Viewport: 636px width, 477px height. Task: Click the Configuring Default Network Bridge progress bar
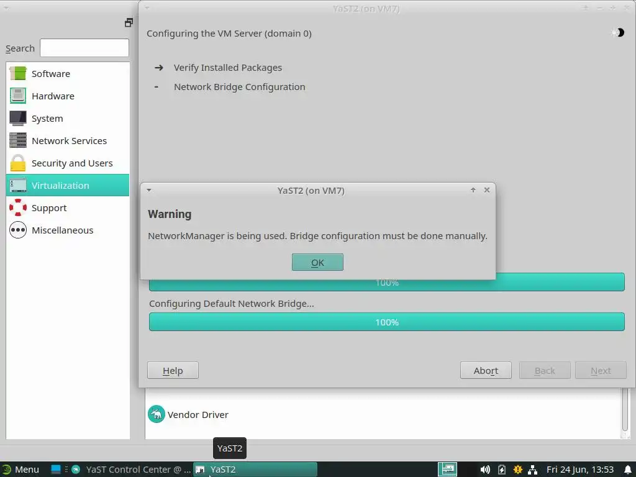(x=386, y=322)
